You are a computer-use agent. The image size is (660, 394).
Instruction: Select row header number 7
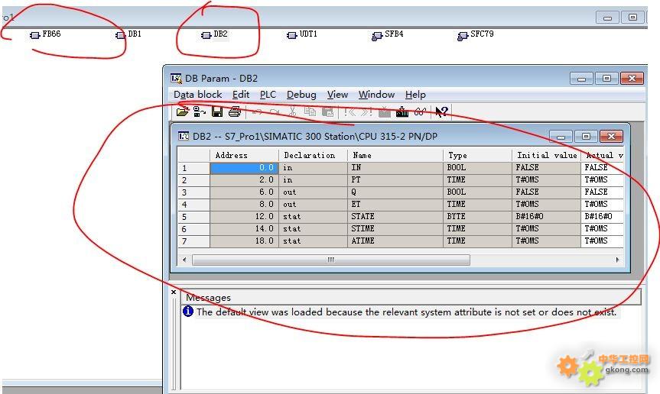pyautogui.click(x=193, y=241)
